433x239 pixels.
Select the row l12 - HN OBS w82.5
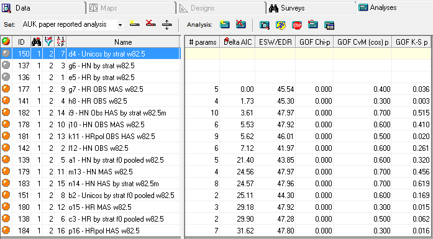(90, 148)
